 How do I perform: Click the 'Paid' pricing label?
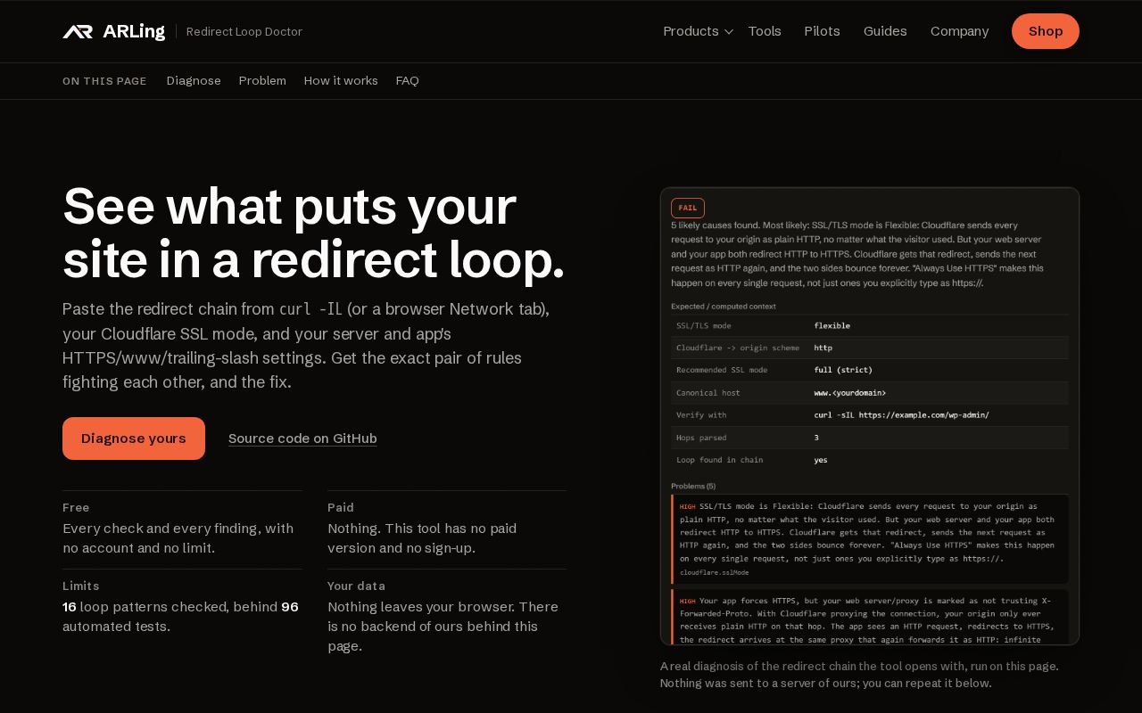click(341, 507)
